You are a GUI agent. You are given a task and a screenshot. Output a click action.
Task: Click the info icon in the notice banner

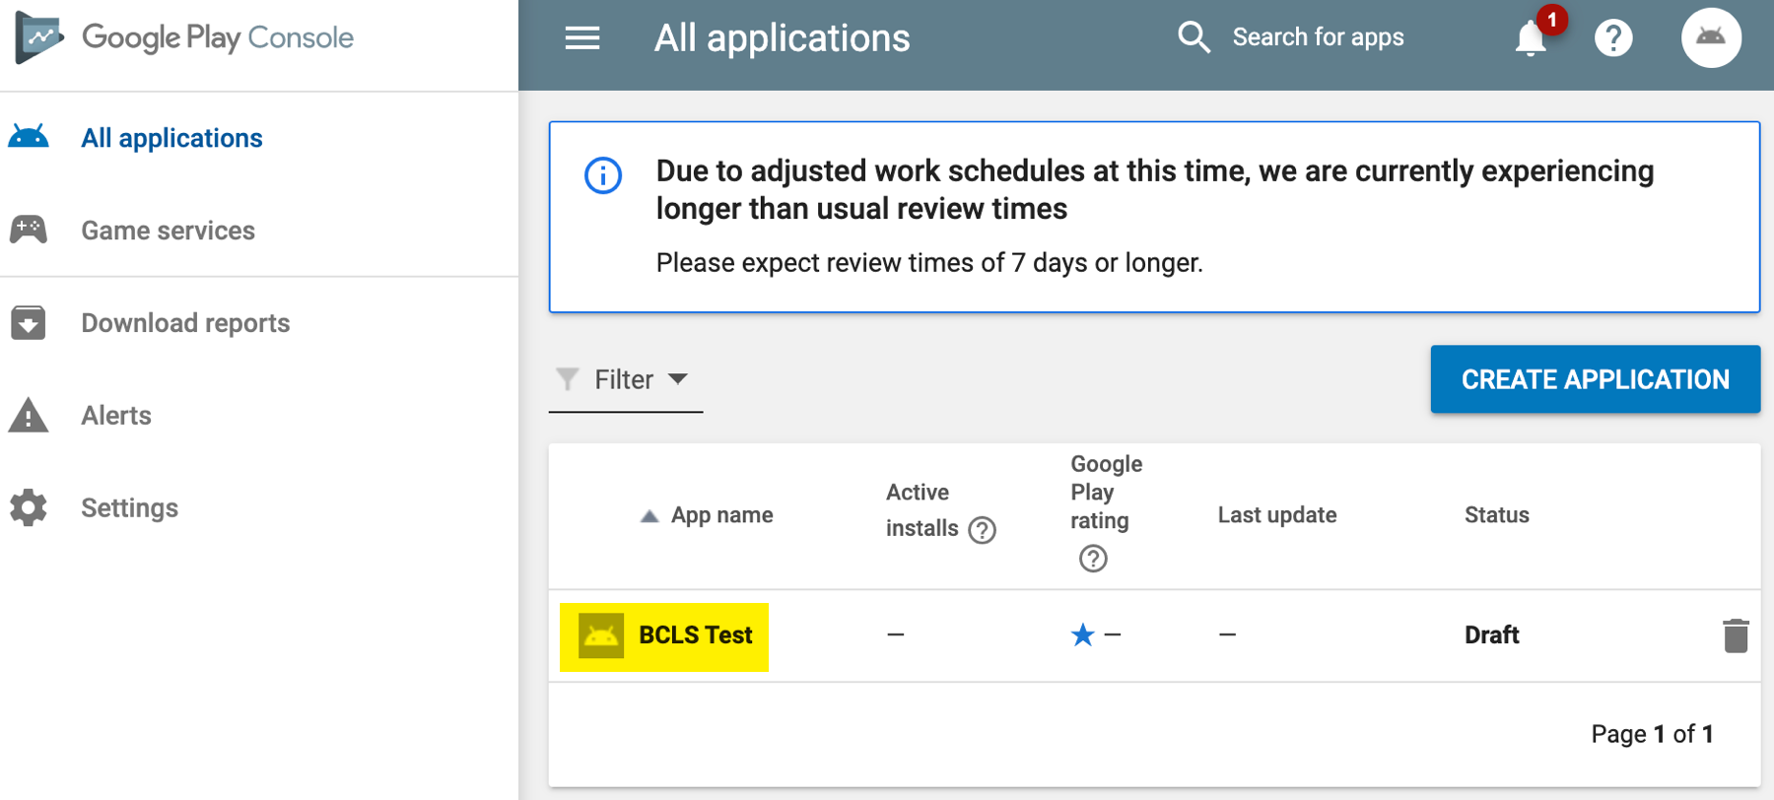[603, 175]
